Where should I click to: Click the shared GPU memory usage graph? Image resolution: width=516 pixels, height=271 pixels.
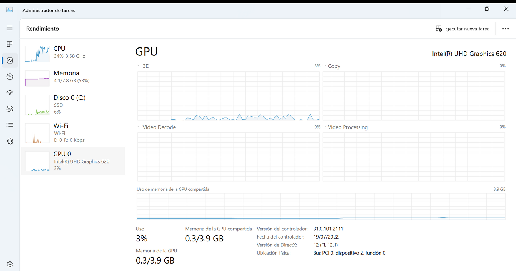321,207
